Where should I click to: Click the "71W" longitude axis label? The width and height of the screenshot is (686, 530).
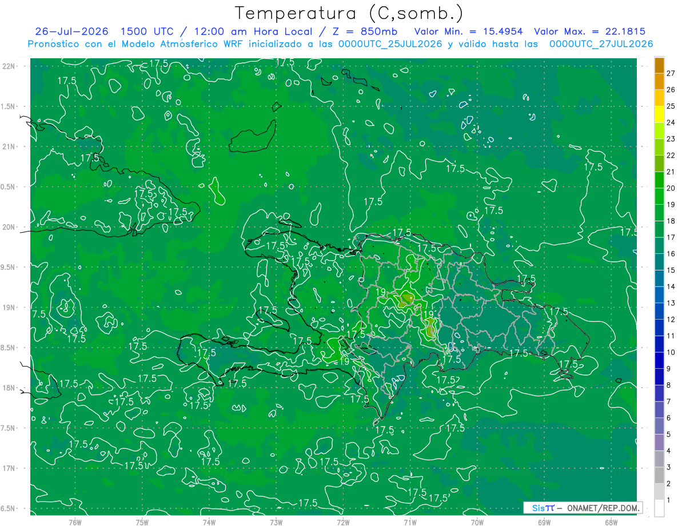(410, 523)
